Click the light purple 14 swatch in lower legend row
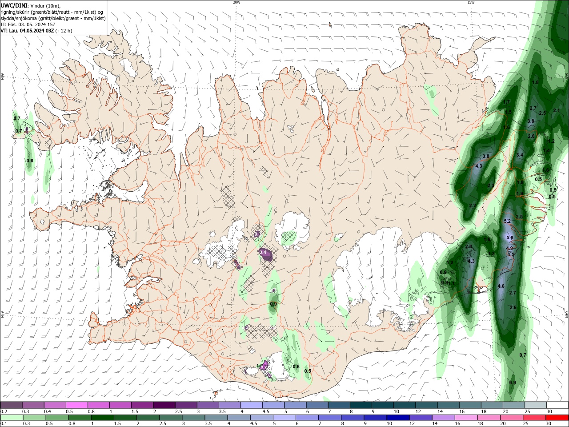 pyautogui.click(x=443, y=418)
